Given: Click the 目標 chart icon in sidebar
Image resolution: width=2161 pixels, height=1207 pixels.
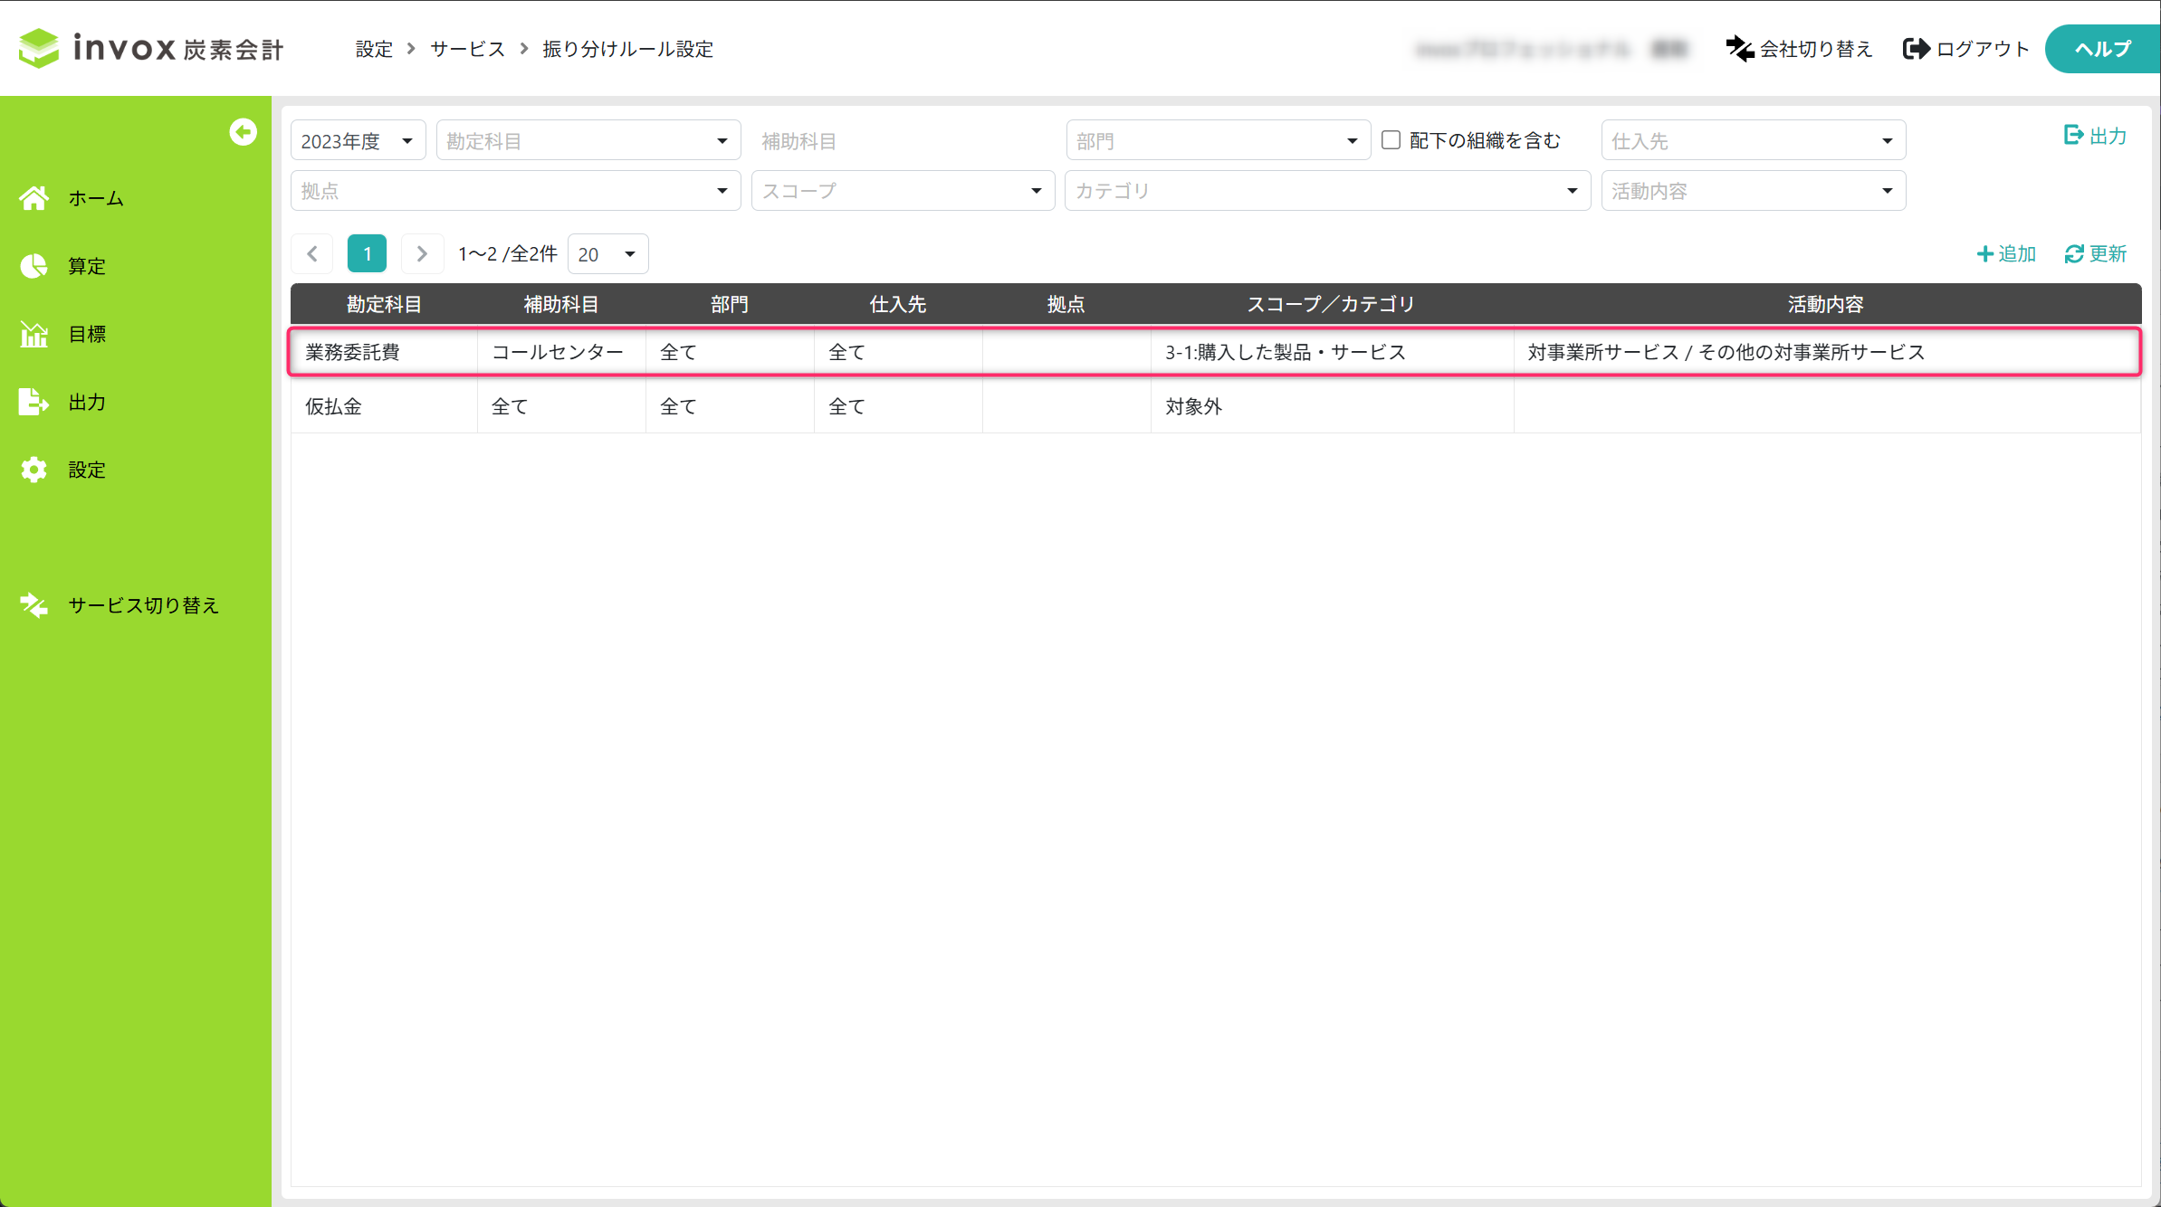Looking at the screenshot, I should (34, 334).
